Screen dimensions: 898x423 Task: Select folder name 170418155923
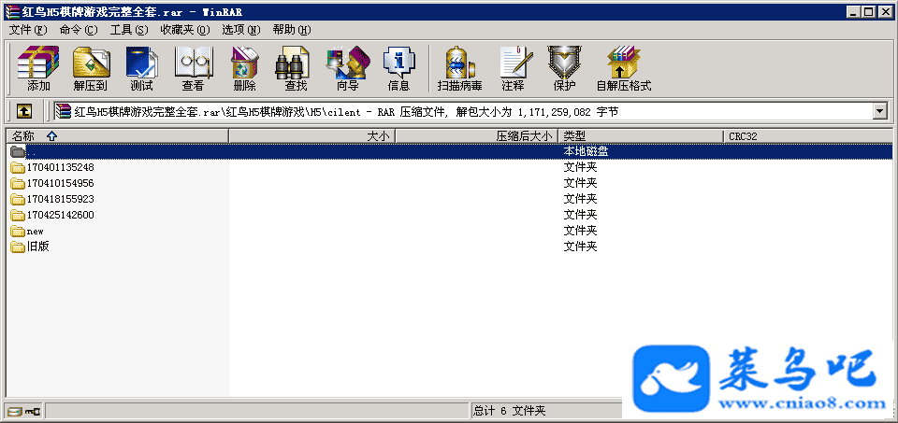[60, 200]
